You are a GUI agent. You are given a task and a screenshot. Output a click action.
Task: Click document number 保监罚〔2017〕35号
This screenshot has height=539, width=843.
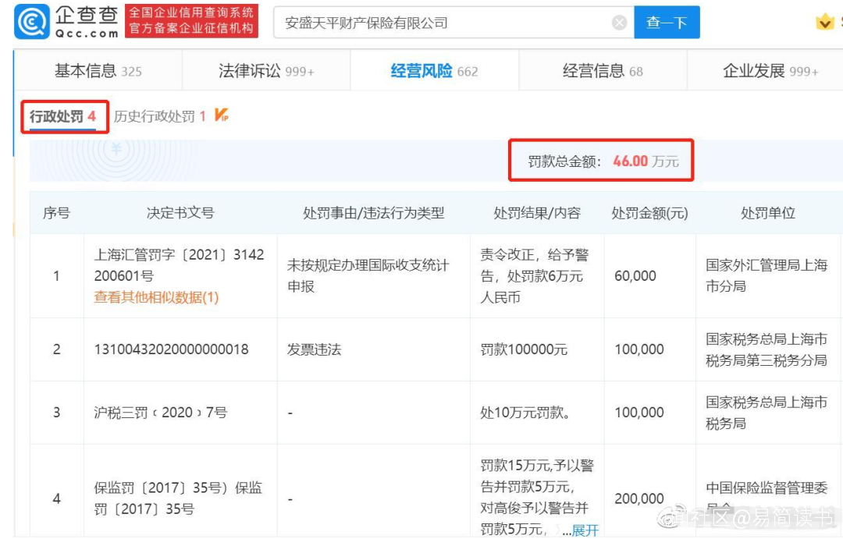[x=178, y=498]
